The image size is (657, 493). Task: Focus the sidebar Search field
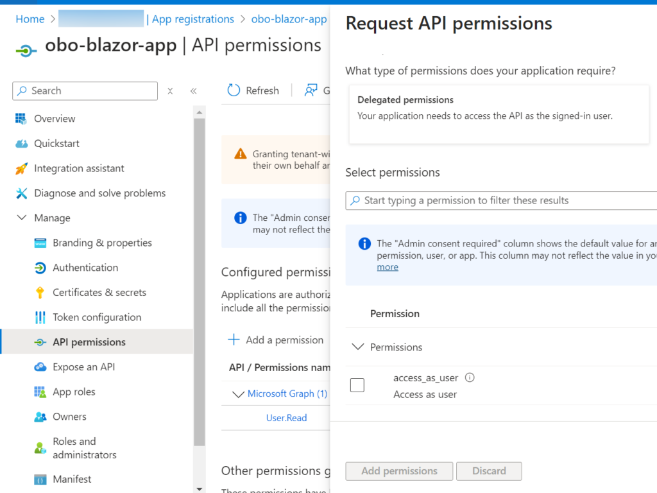[x=85, y=91]
